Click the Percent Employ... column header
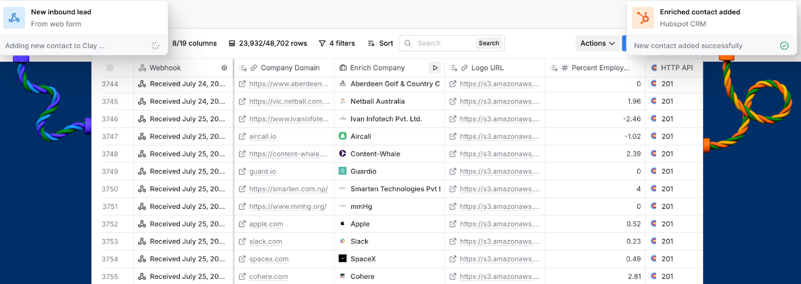801x284 pixels. (595, 67)
